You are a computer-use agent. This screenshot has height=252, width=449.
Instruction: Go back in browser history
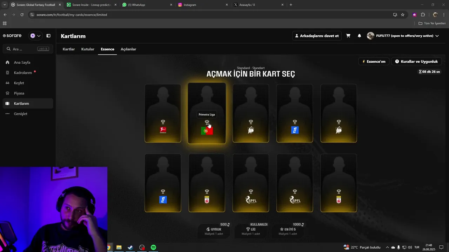(x=5, y=15)
